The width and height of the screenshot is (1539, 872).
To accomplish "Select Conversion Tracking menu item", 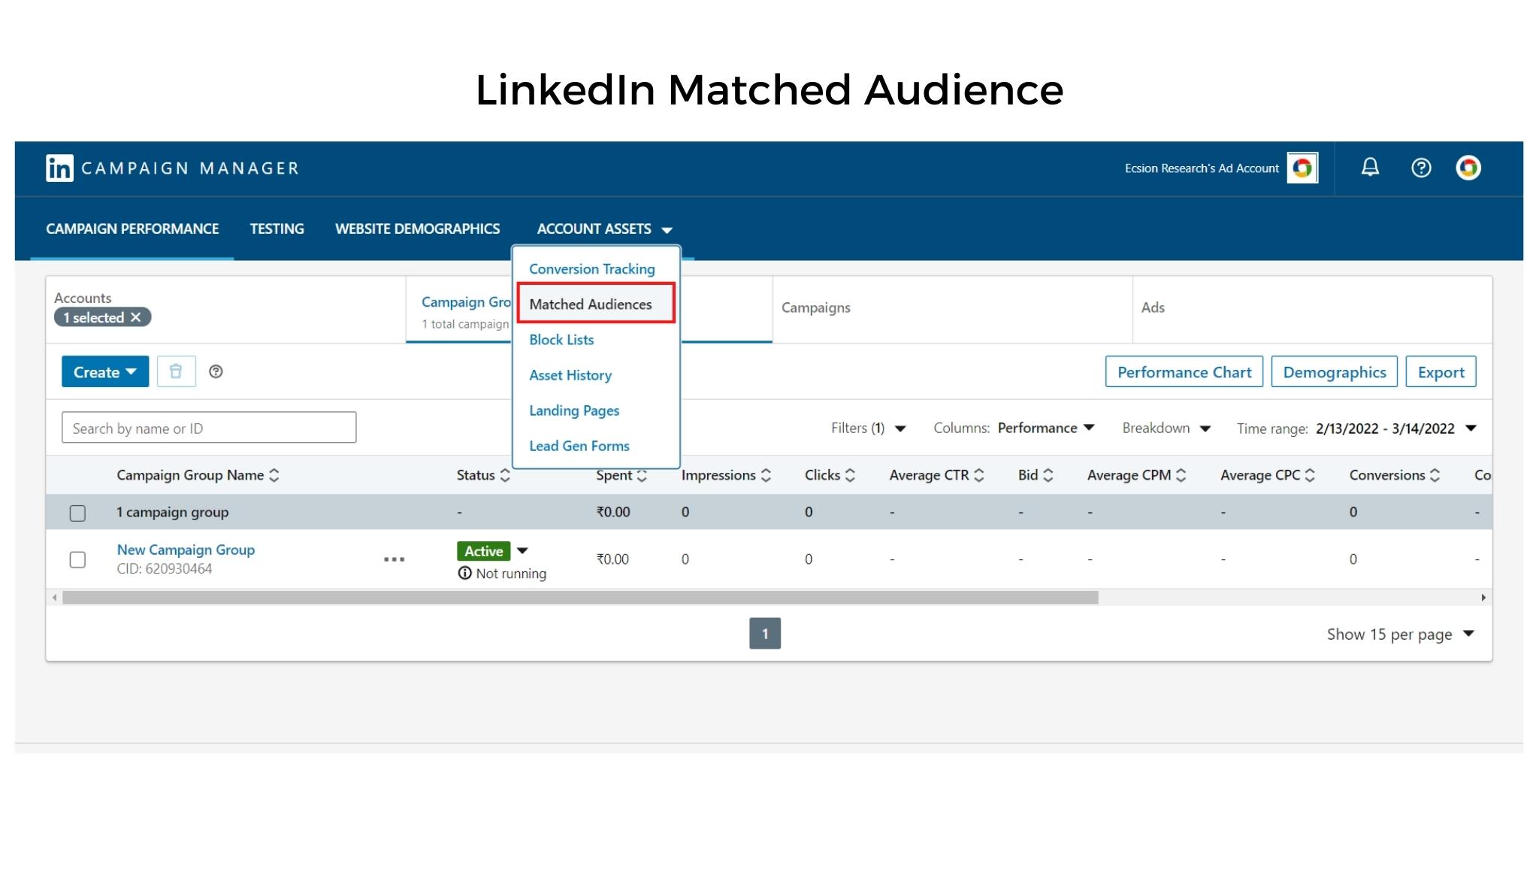I will click(591, 268).
